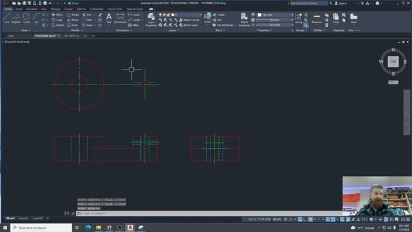
Task: Open Layer Properties manager
Action: coord(151,20)
